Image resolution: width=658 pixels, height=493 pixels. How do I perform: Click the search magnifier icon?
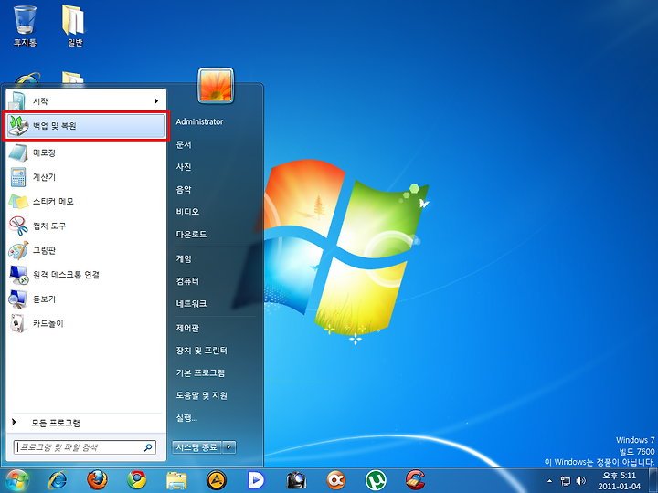tap(148, 447)
